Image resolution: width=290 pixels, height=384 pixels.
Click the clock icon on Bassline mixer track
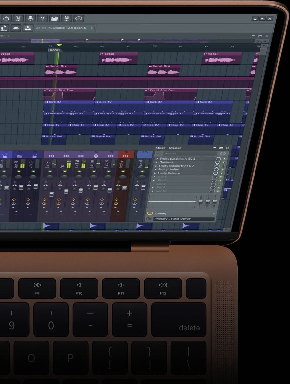pyautogui.click(x=116, y=204)
